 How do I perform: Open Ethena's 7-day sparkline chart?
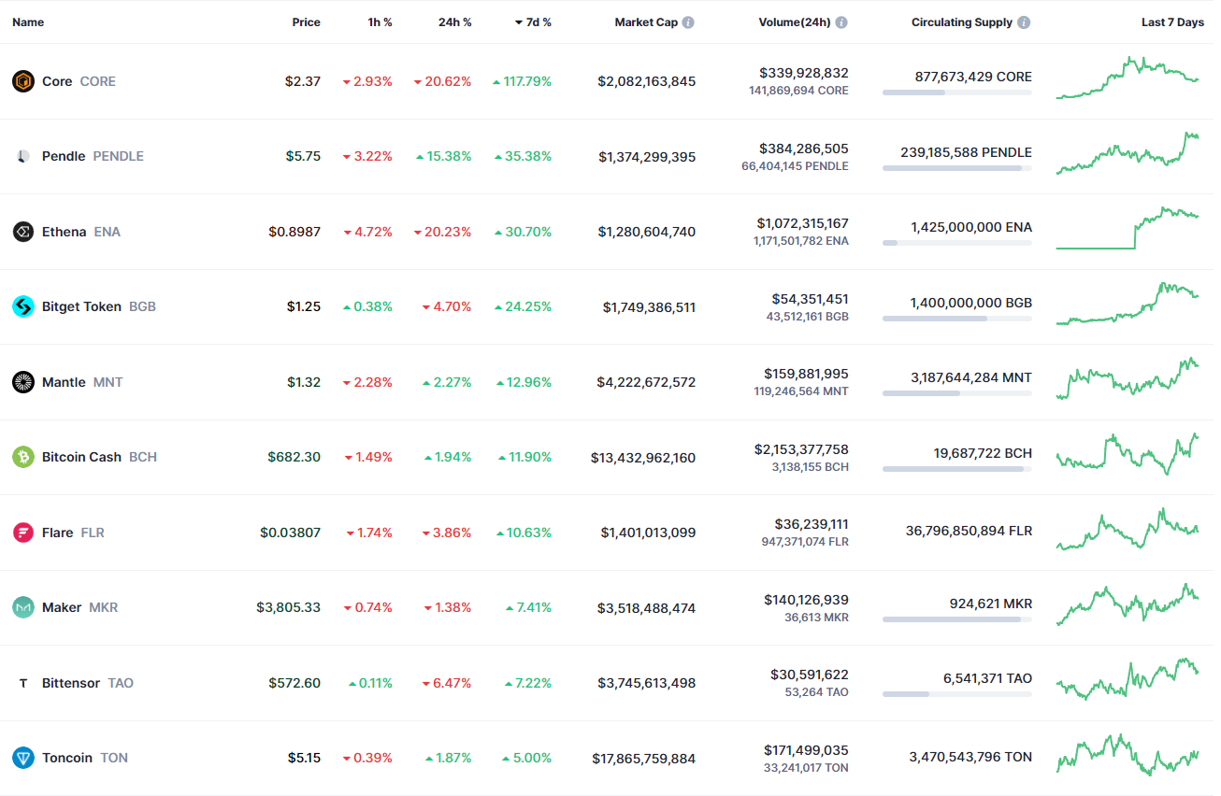click(x=1128, y=228)
